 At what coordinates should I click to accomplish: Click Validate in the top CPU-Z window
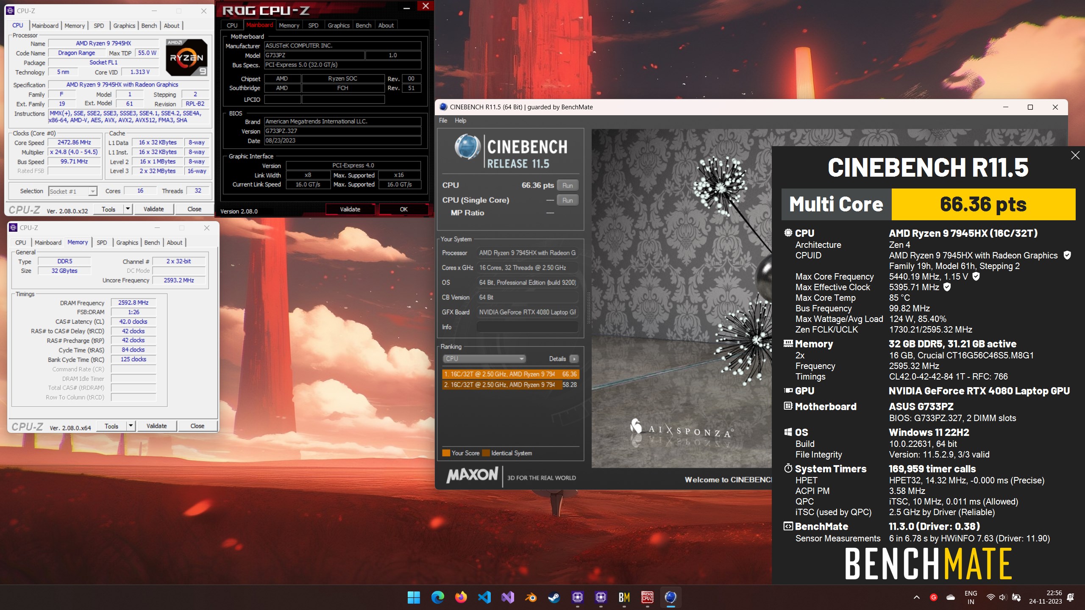tap(153, 209)
